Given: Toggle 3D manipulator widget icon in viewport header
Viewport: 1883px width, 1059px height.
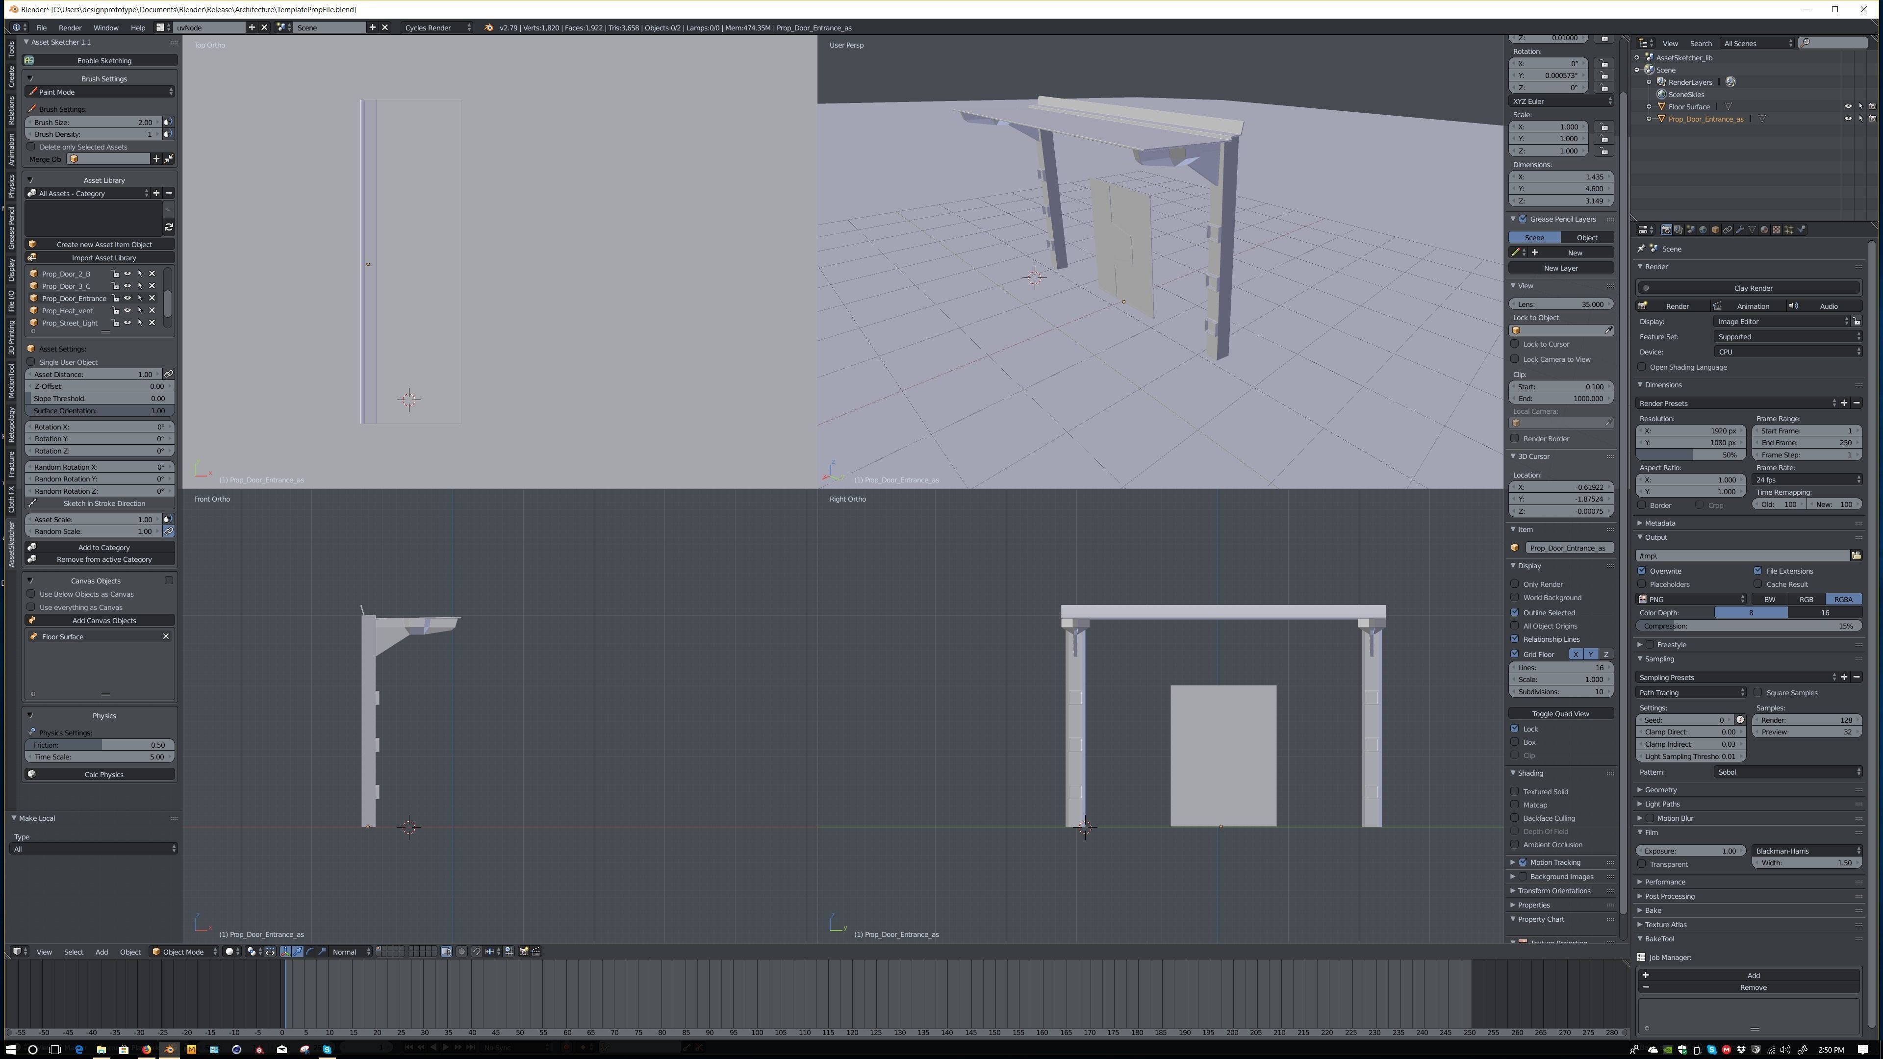Looking at the screenshot, I should 286,952.
